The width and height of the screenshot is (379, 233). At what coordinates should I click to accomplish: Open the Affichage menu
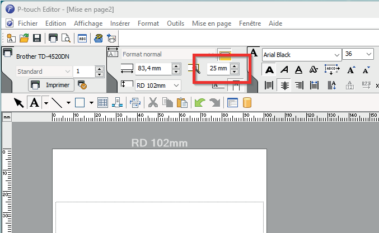click(88, 23)
